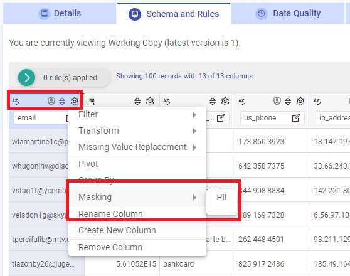Click the us_phone column PII shield icon
Screen dimensions: 350x276
pyautogui.click(x=277, y=101)
